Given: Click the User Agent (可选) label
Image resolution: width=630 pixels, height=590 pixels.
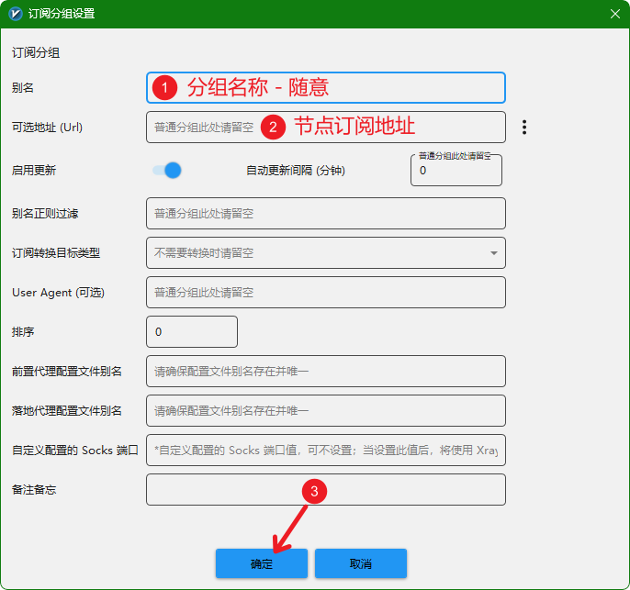Looking at the screenshot, I should 58,293.
